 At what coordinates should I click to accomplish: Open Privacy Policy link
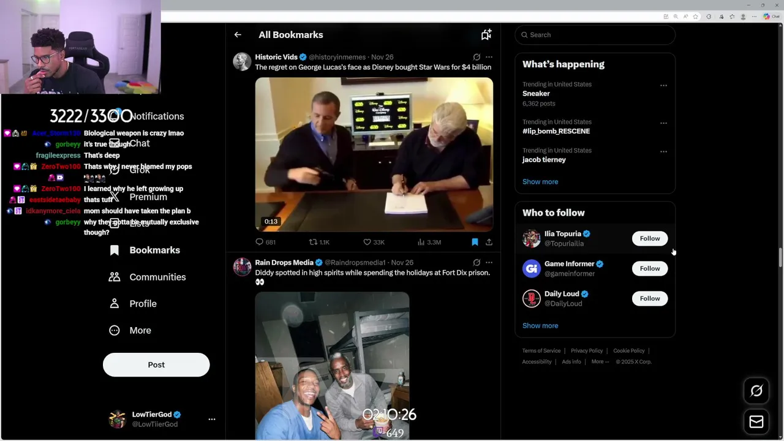(x=587, y=351)
